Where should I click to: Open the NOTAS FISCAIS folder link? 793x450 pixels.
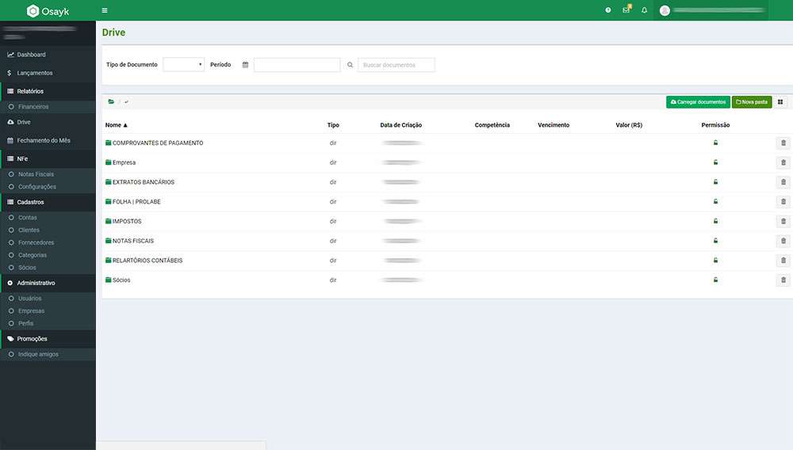point(129,241)
